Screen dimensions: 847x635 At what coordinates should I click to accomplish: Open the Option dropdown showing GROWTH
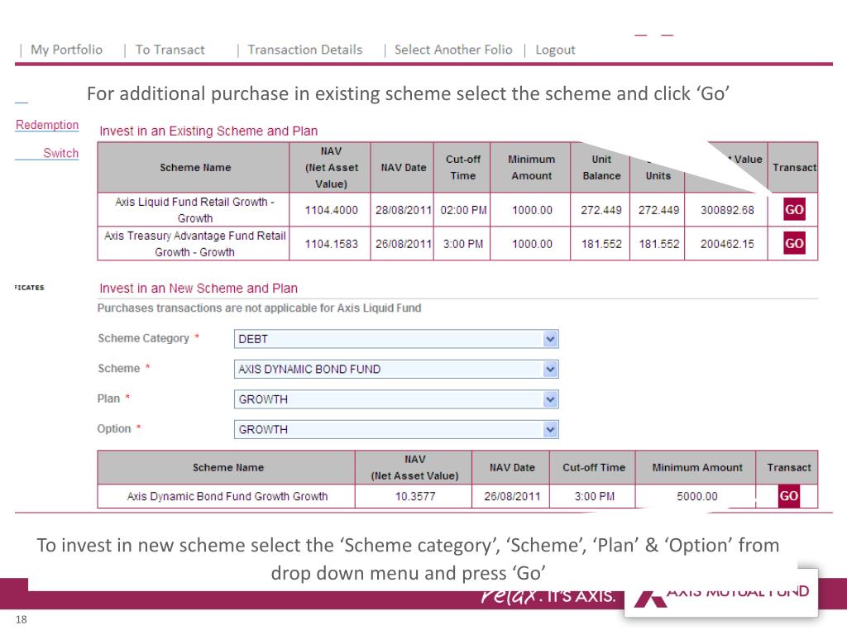[396, 430]
